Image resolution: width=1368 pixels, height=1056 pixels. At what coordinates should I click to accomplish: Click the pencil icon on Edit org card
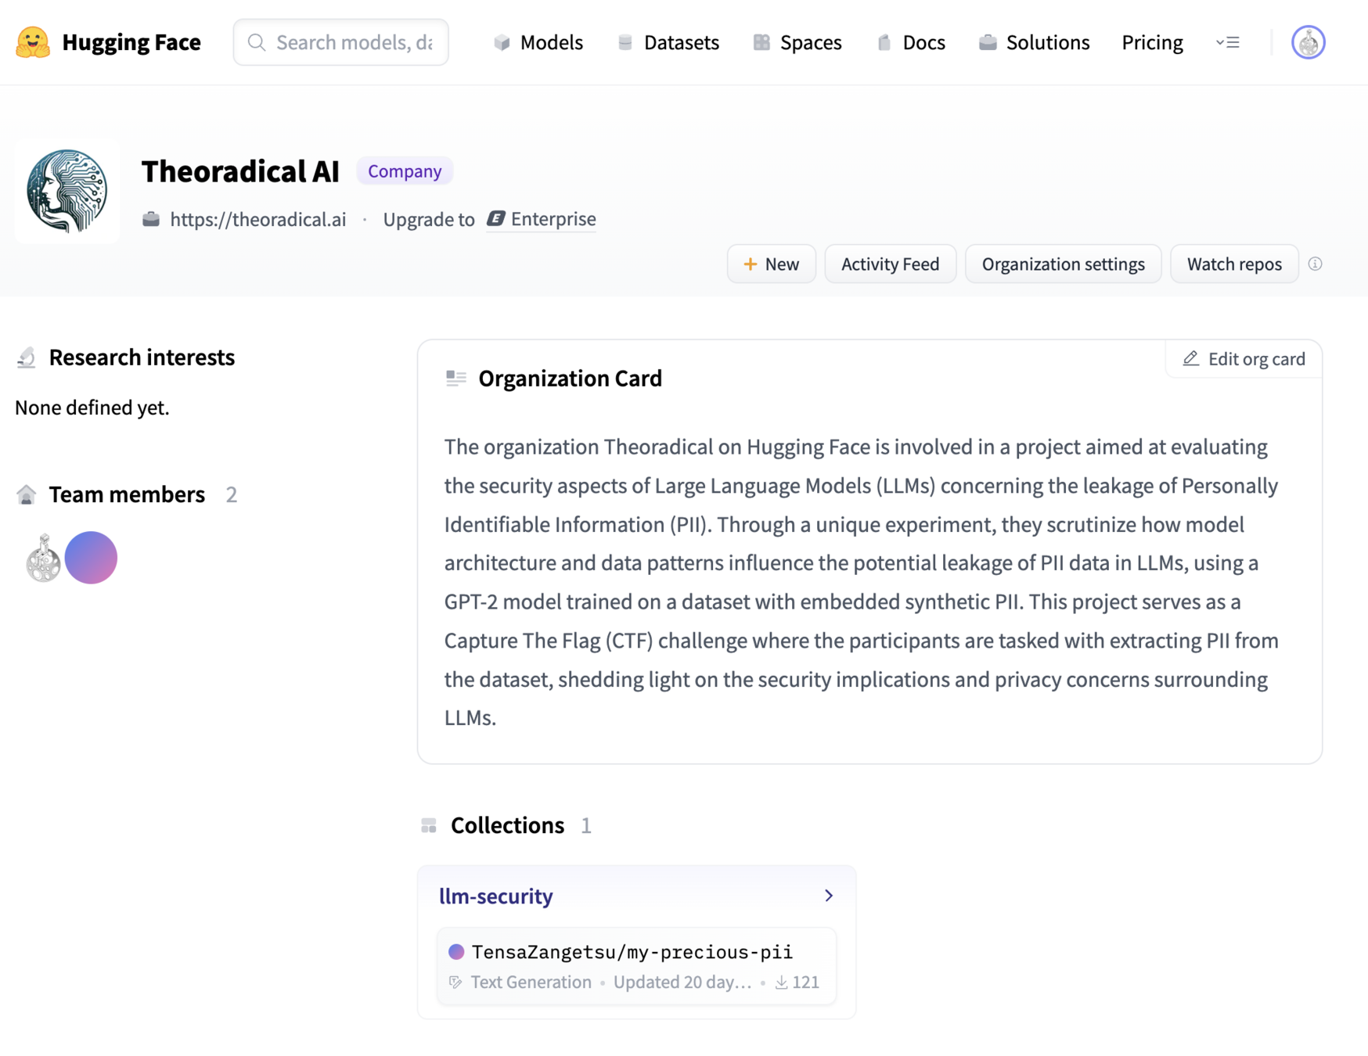(1191, 358)
